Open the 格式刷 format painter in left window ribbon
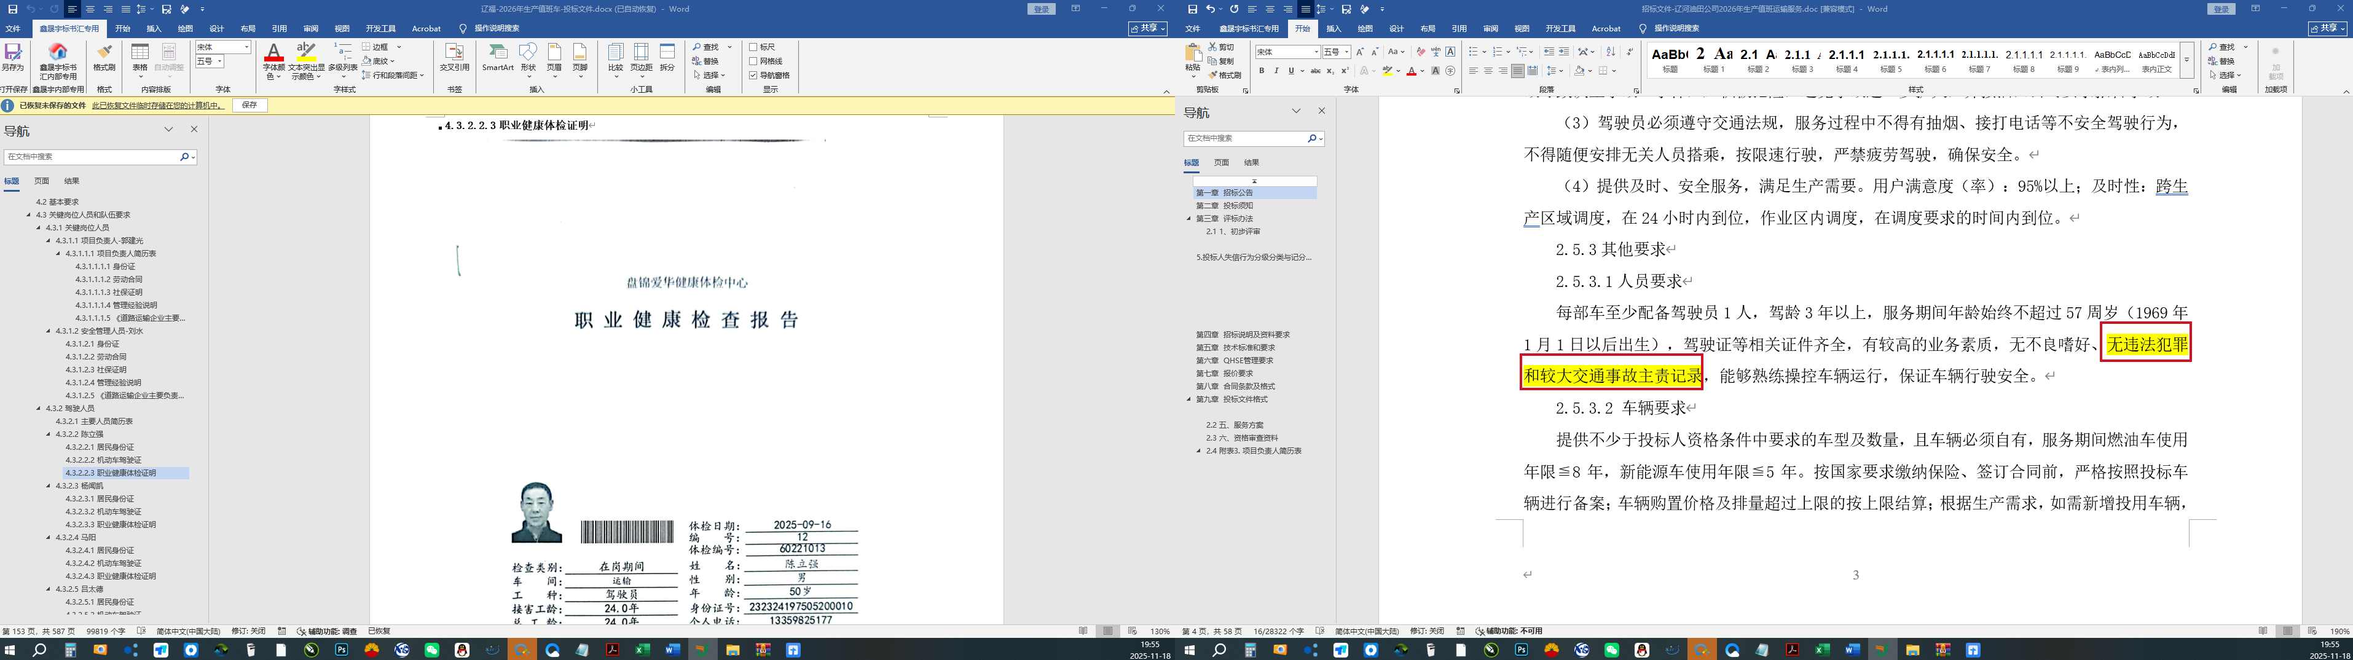 104,57
